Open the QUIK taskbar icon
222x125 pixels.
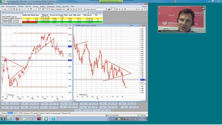tap(46, 119)
